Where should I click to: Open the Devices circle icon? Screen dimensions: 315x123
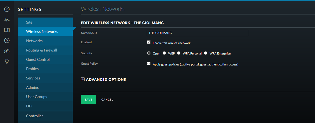click(x=7, y=41)
